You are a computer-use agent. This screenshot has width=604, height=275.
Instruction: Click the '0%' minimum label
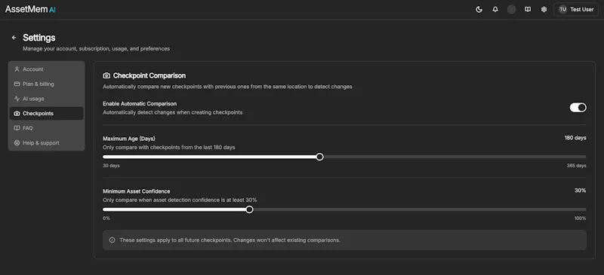(106, 218)
